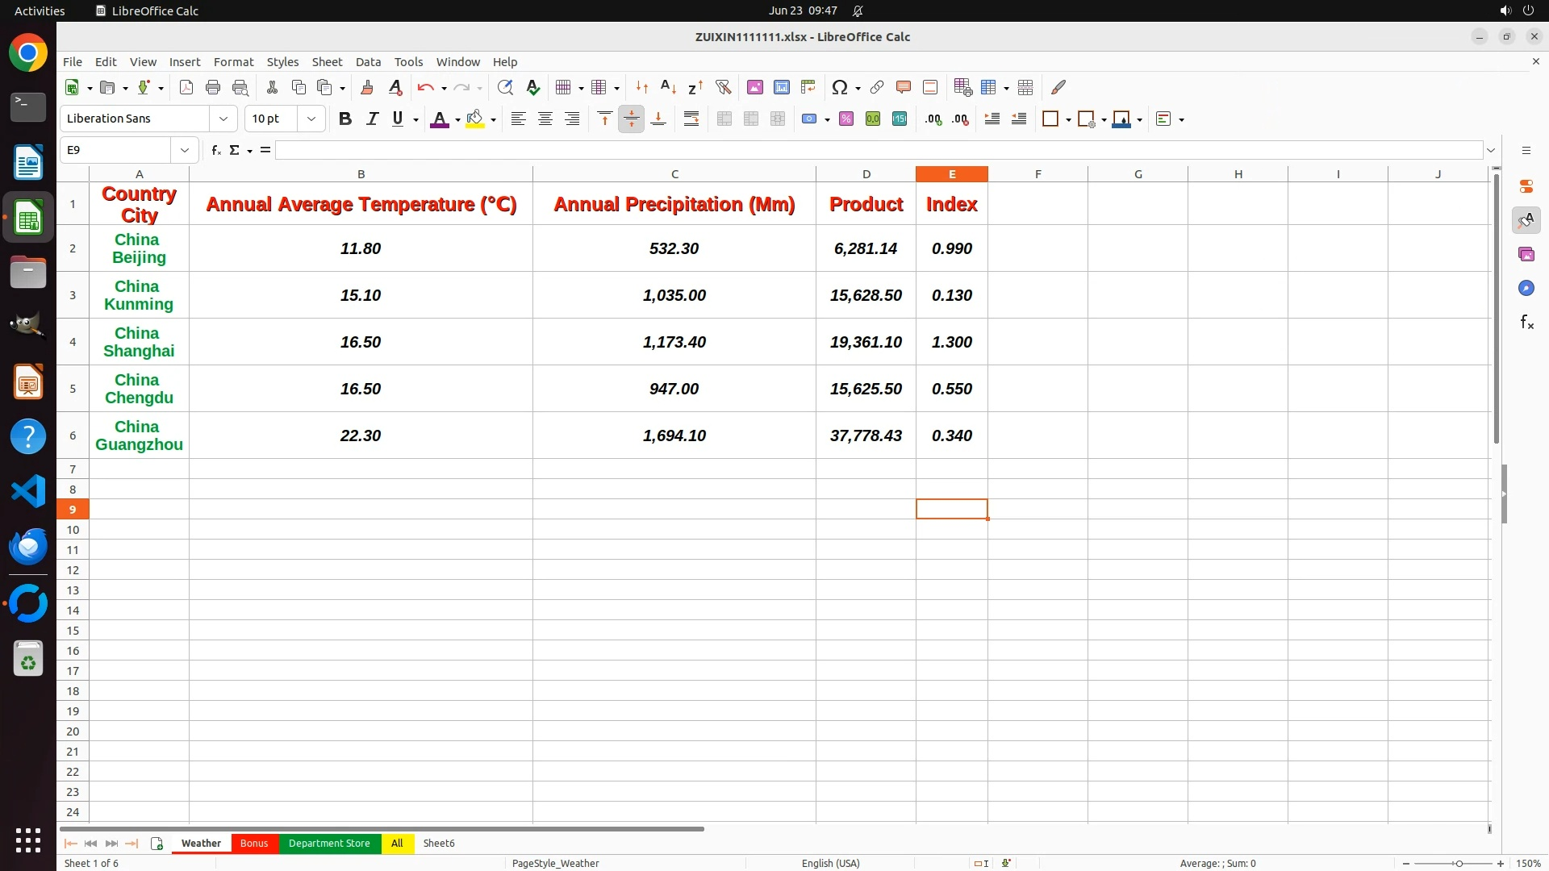Click the Sort Ascending icon
1549x871 pixels.
(x=668, y=87)
